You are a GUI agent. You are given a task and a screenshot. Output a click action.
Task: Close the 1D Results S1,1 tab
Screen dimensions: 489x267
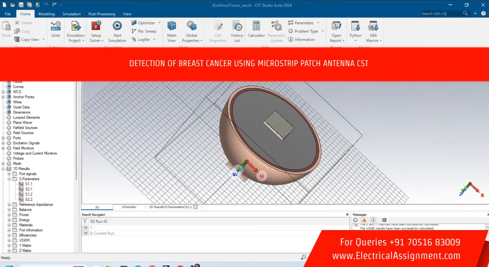point(196,207)
